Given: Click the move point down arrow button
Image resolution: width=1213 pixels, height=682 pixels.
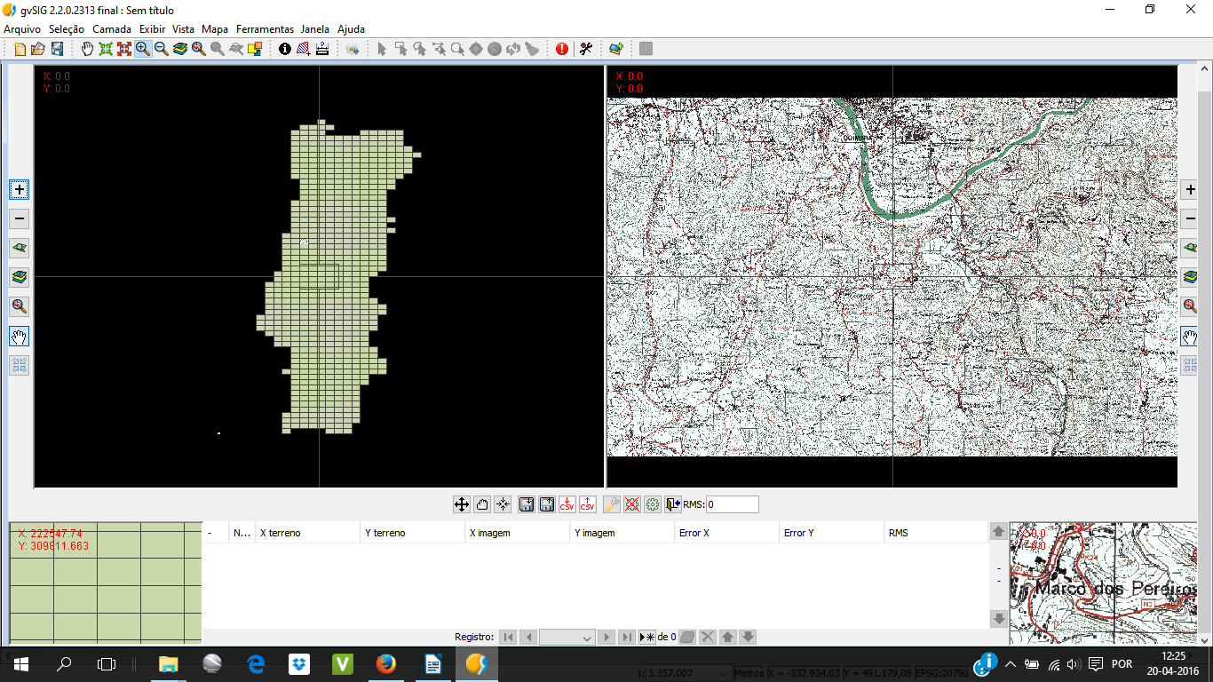Looking at the screenshot, I should [x=749, y=637].
